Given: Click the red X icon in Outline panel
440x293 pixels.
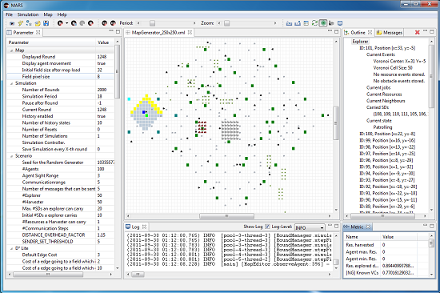Looking at the screenshot, I should coord(418,33).
